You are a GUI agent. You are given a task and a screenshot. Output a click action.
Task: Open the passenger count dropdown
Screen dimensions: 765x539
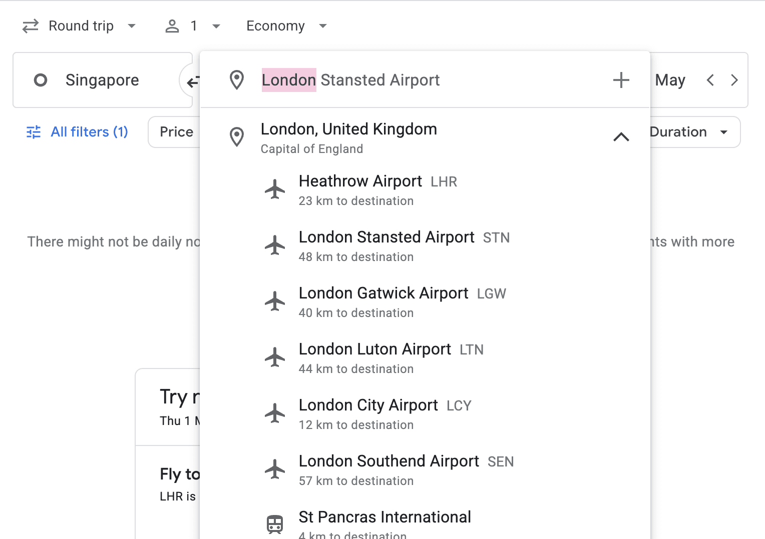tap(193, 26)
